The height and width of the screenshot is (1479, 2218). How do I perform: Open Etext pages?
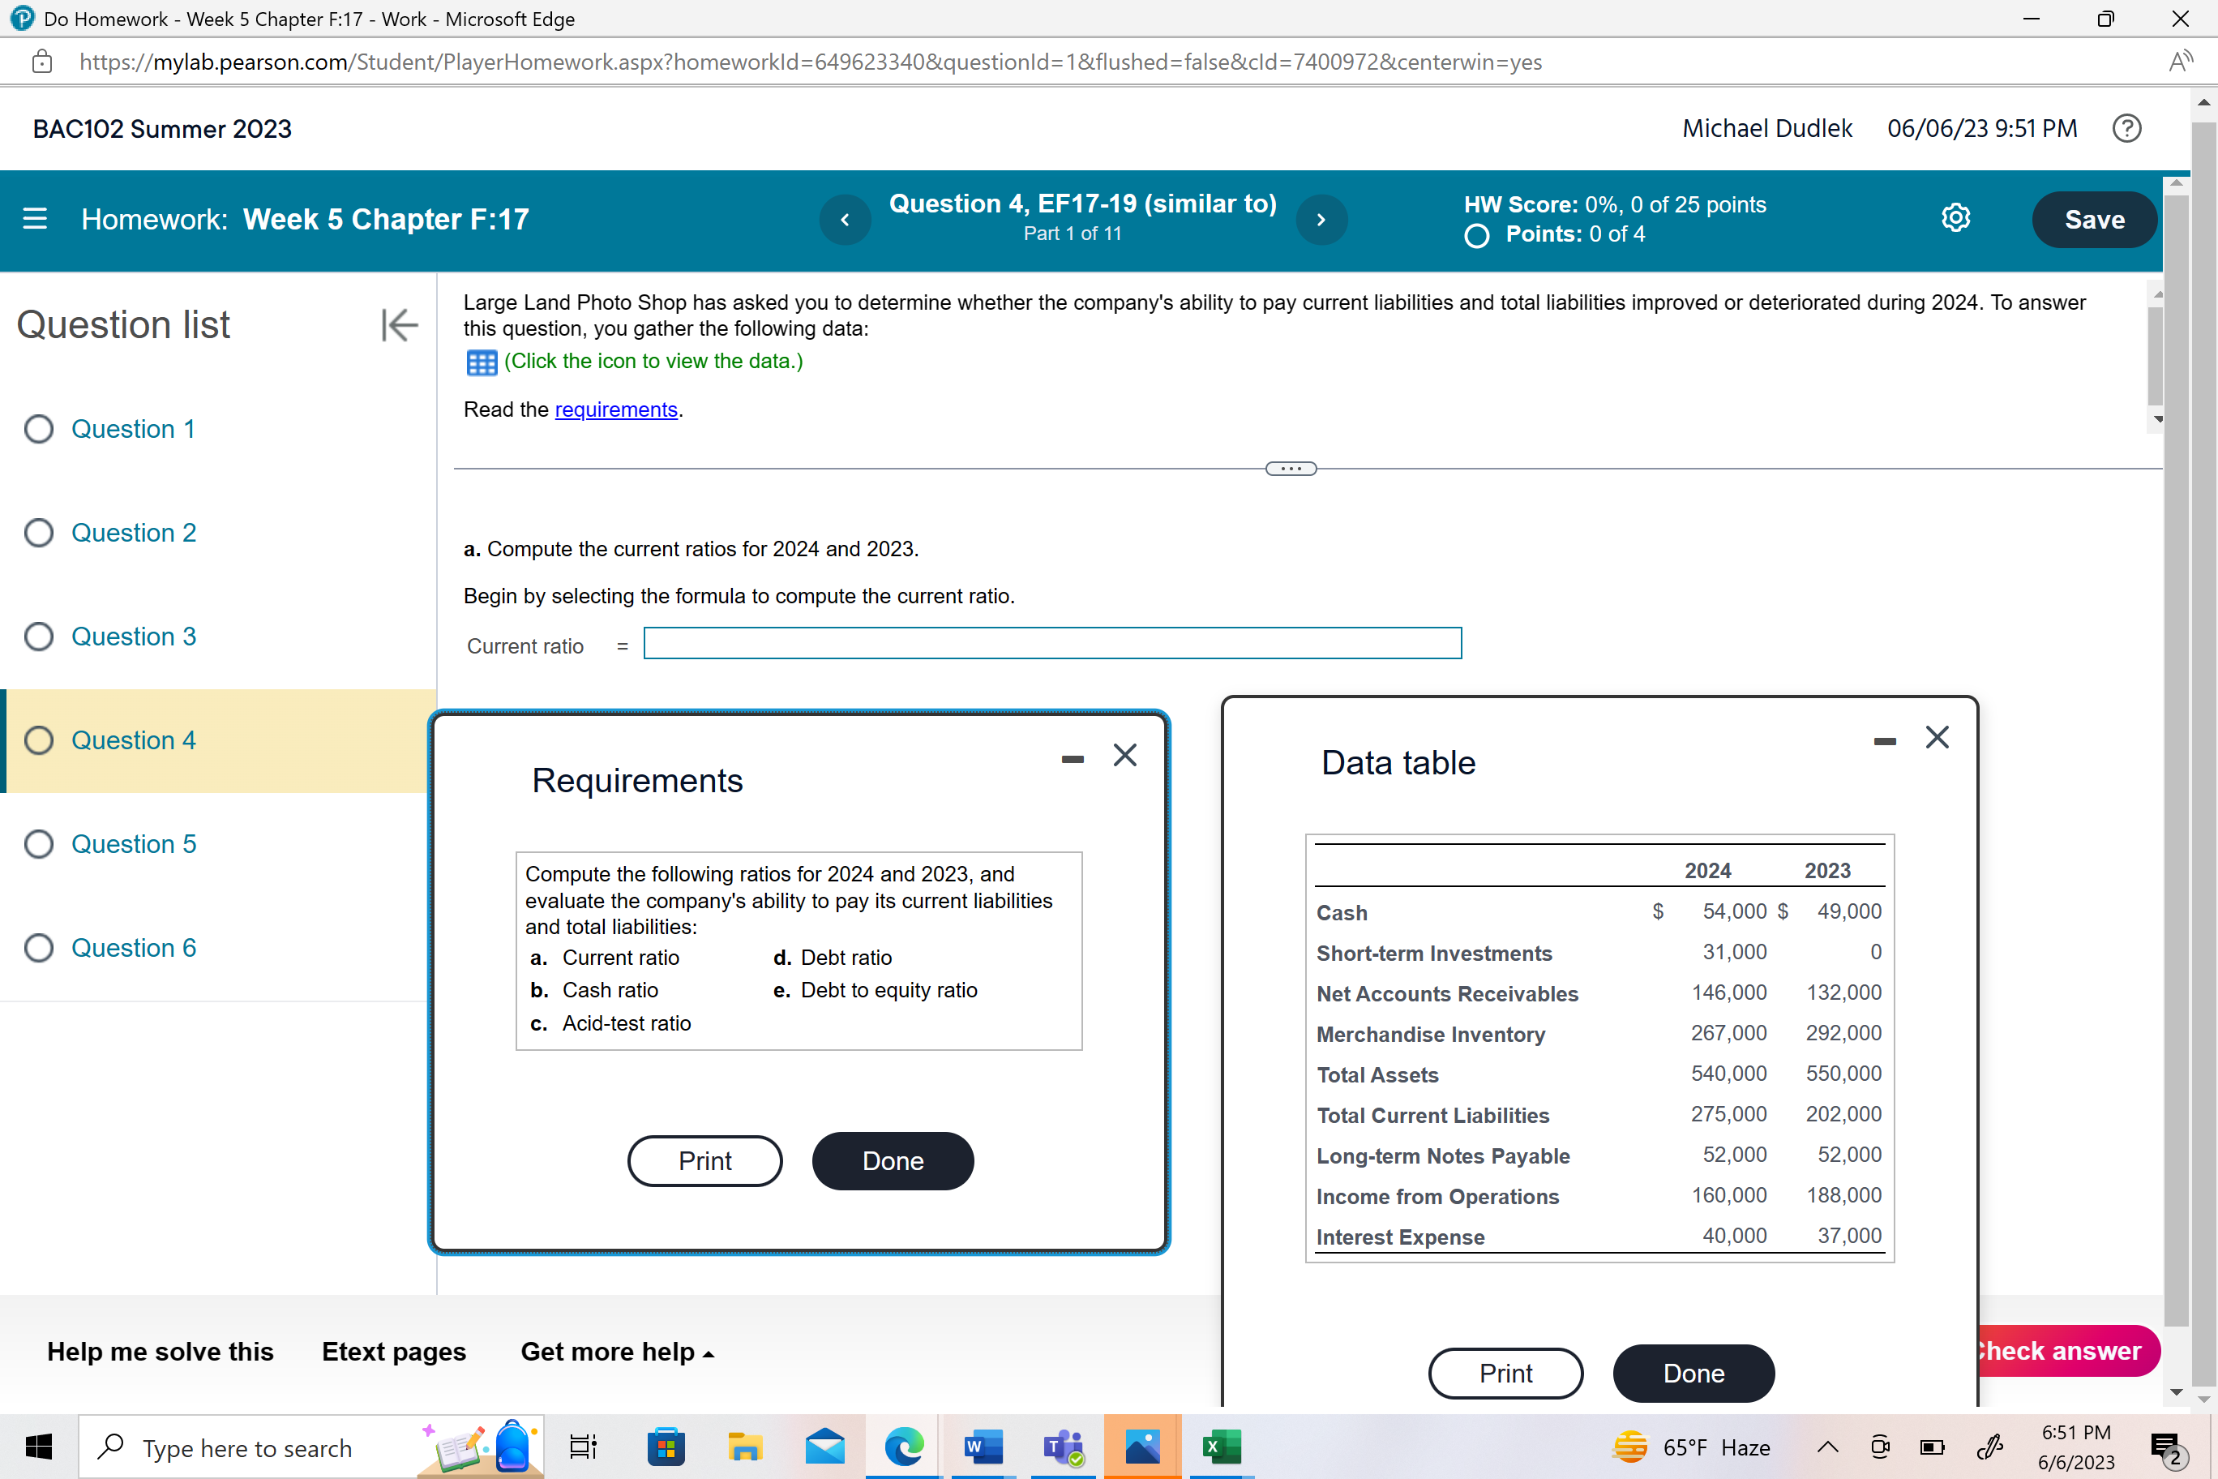393,1352
